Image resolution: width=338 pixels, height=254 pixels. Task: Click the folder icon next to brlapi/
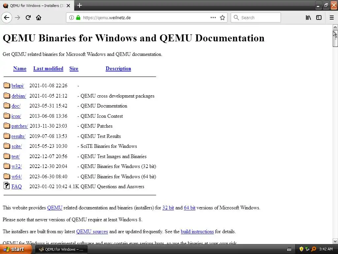coord(7,85)
